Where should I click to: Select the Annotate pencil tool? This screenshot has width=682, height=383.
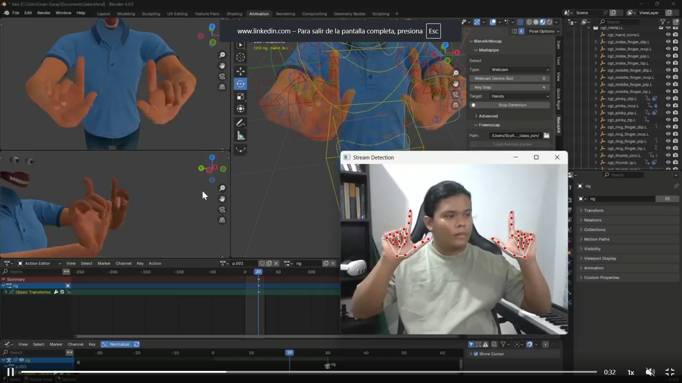click(241, 123)
